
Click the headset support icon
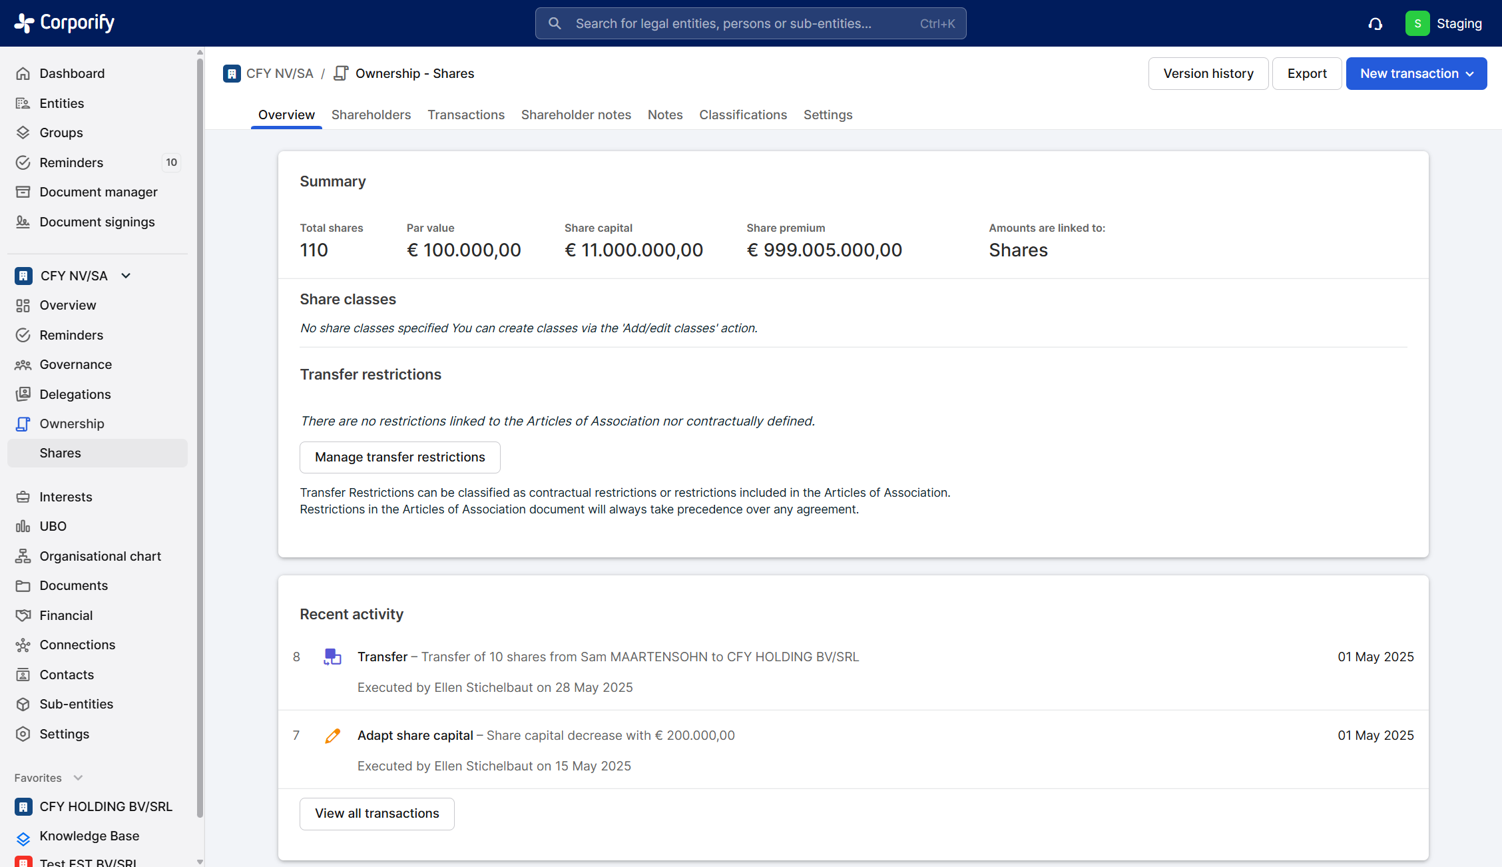(1375, 24)
